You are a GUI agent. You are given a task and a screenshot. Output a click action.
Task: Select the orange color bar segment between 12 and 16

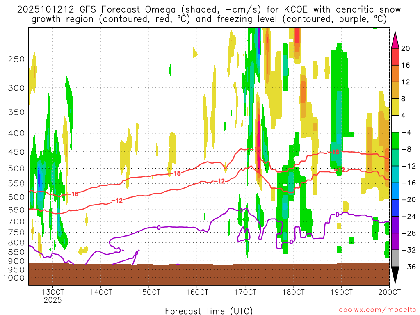[395, 74]
